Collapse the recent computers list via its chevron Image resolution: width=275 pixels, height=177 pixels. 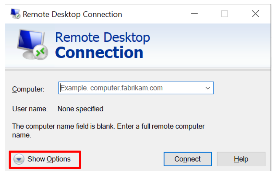(x=207, y=88)
